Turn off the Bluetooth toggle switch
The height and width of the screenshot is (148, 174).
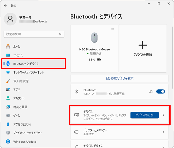point(160,92)
